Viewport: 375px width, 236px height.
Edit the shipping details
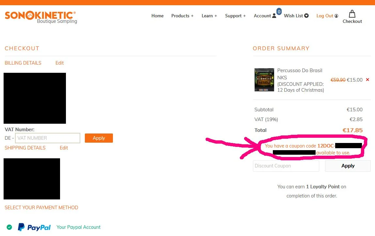click(64, 148)
